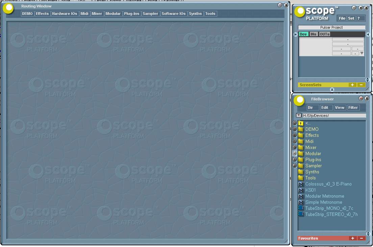Open the Mixer folder icon in FileBrowser
The image size is (373, 247).
click(x=301, y=148)
